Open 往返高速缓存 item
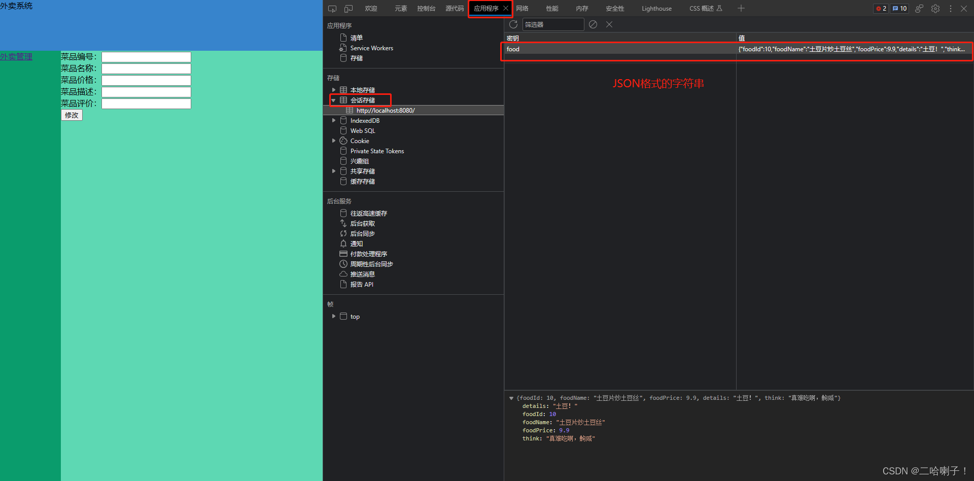 click(369, 213)
